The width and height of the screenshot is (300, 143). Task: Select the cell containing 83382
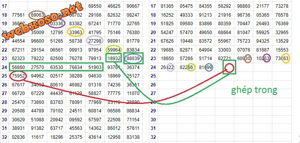pos(76,24)
